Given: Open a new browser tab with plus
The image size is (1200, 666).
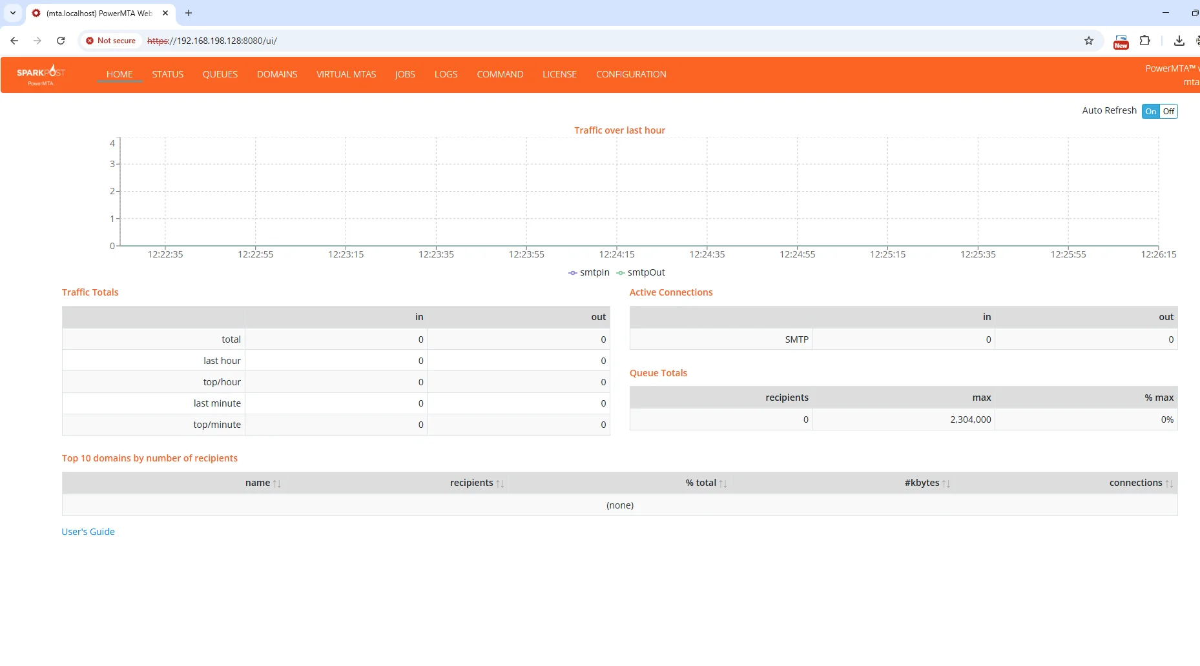Looking at the screenshot, I should pyautogui.click(x=189, y=13).
